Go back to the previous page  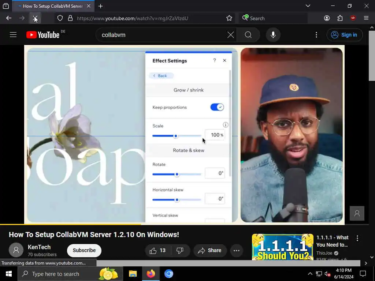click(x=9, y=18)
